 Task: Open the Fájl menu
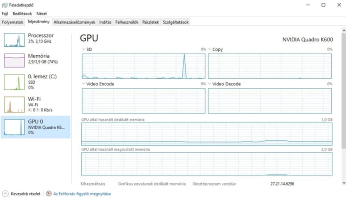pos(5,14)
